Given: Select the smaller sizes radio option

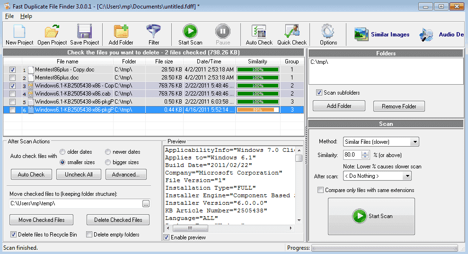Looking at the screenshot, I should (62, 162).
